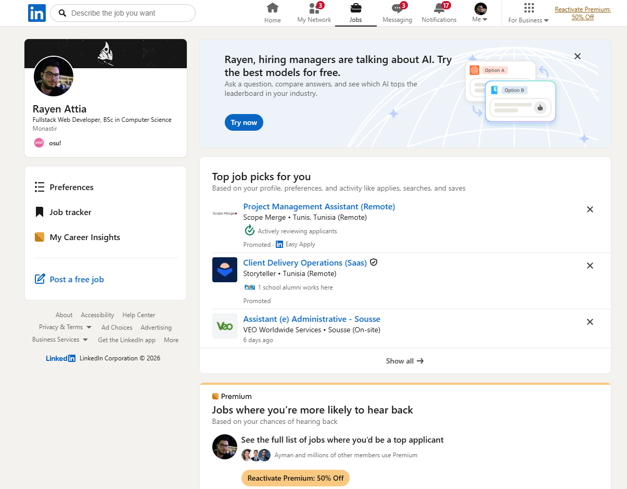This screenshot has width=627, height=489.
Task: Click "VEO Worldwide Services • Sousse (On-site)" text
Action: [x=312, y=330]
